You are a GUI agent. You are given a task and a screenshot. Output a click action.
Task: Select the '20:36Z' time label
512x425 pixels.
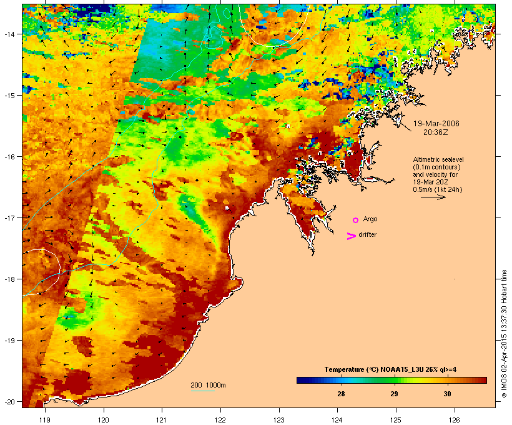coord(436,132)
